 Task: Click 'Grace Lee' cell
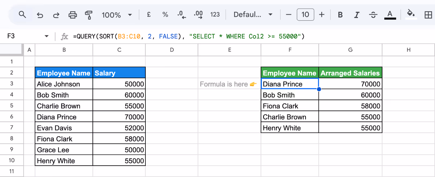[x=64, y=150]
